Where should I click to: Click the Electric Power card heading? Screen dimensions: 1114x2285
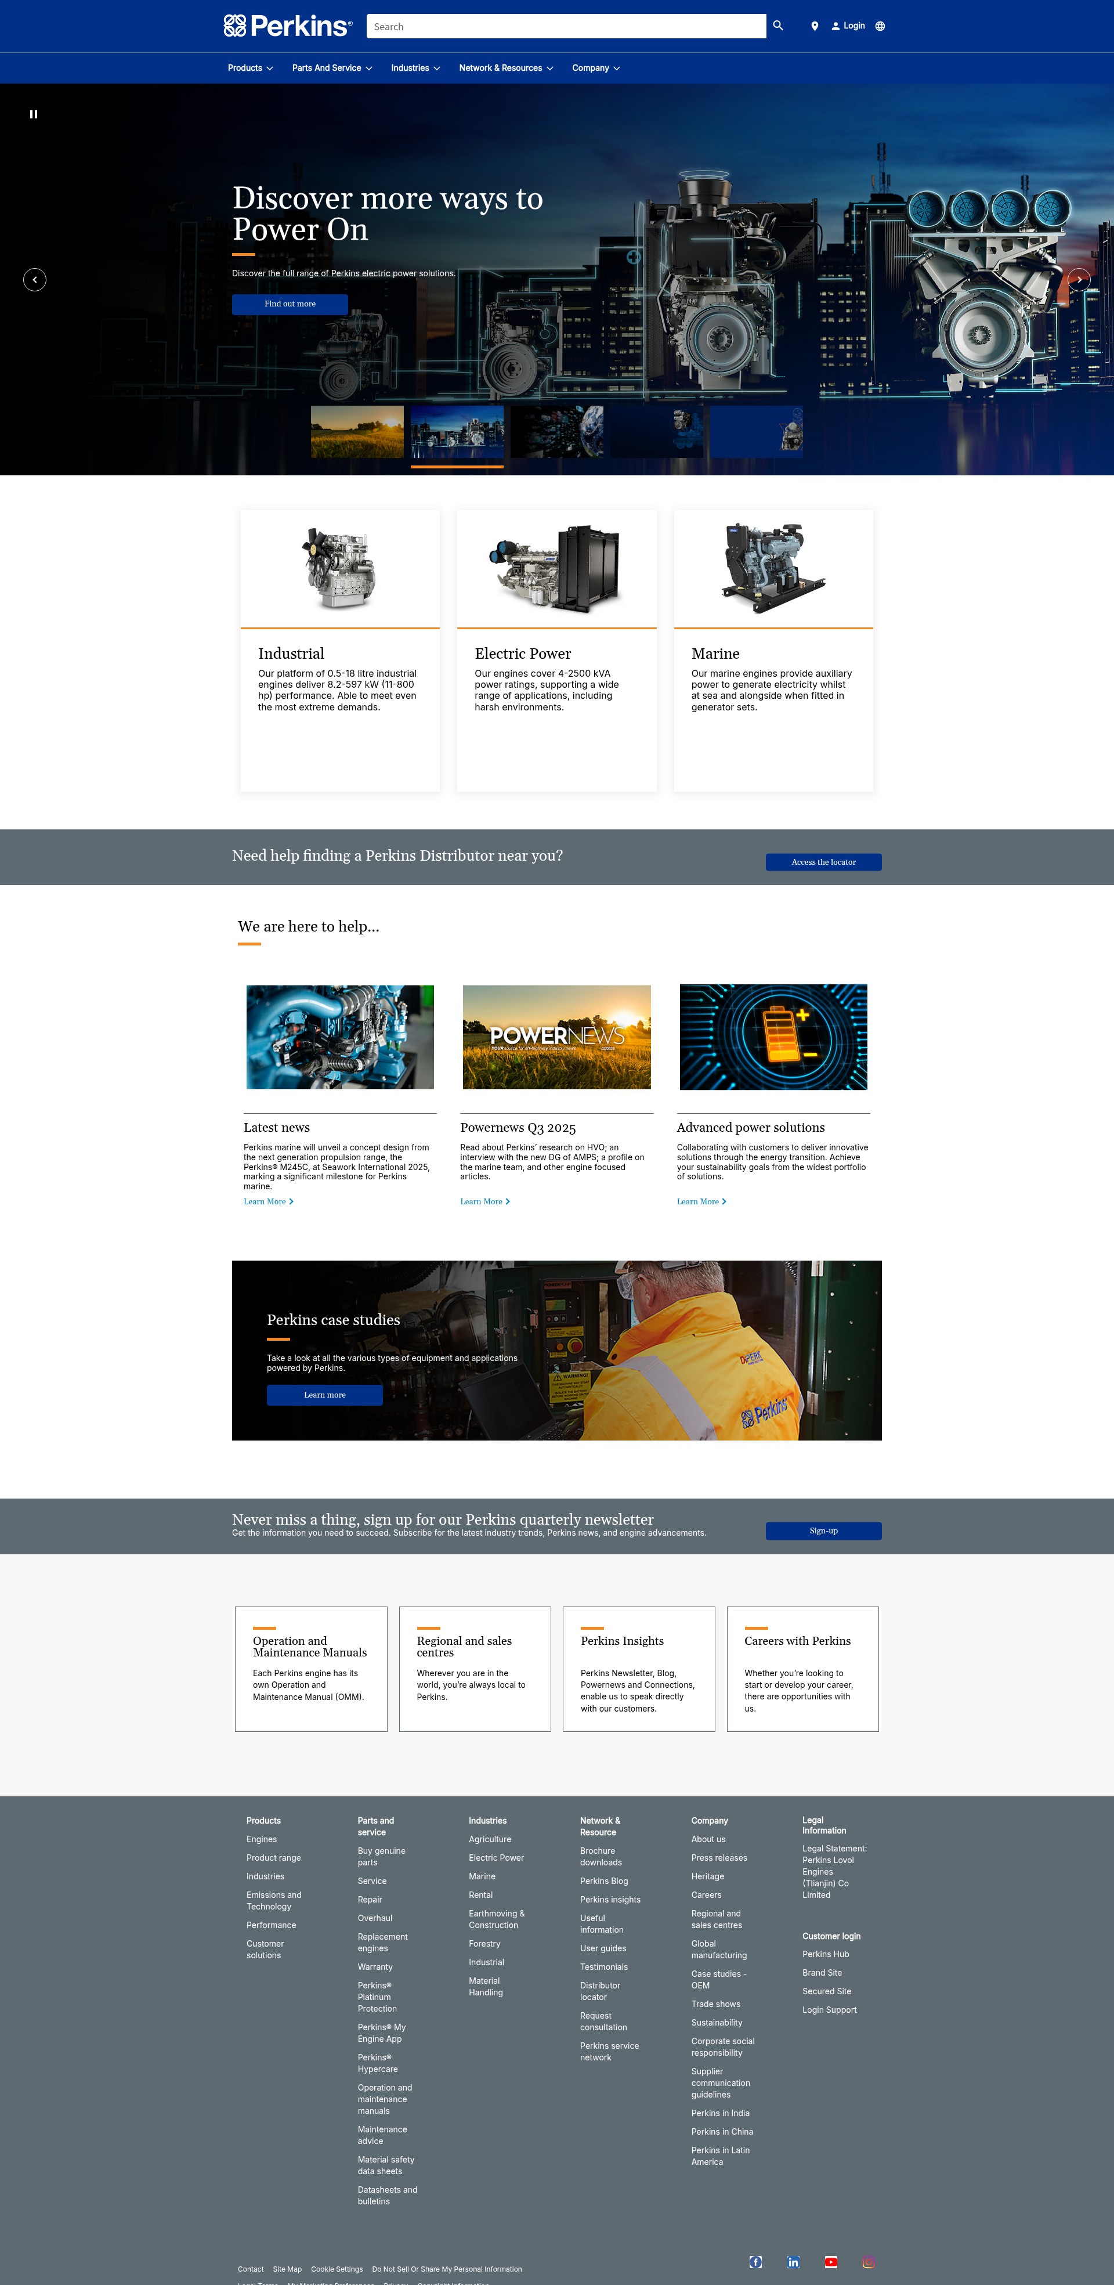(522, 654)
